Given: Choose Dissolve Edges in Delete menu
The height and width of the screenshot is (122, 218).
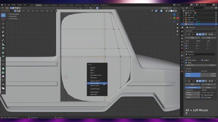Looking at the screenshot, I should pos(97,83).
